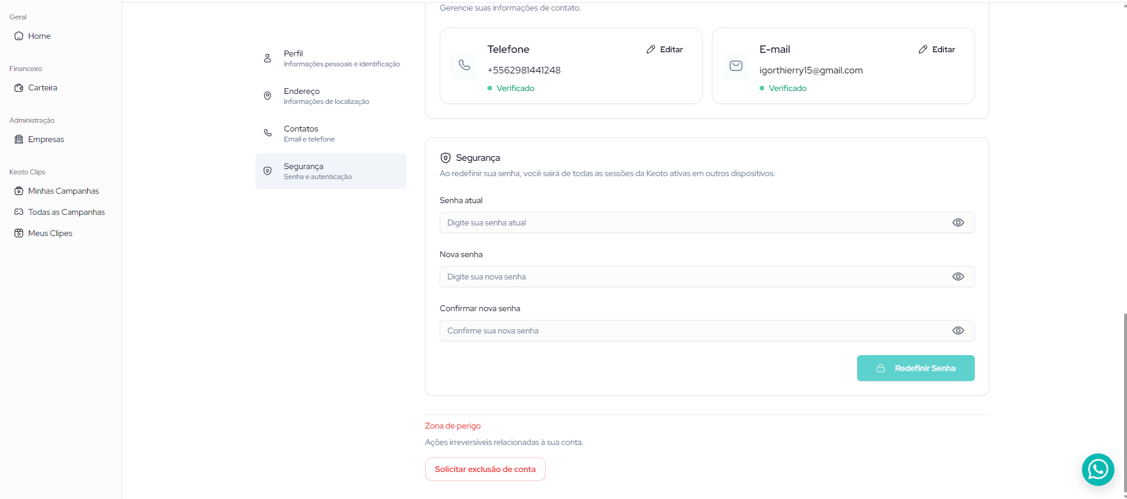
Task: Switch to Endereço settings section
Action: coord(330,96)
